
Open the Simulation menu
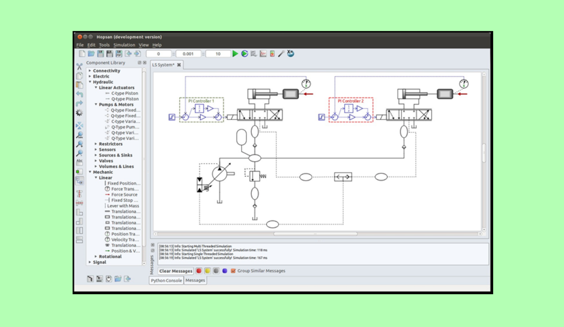[124, 45]
